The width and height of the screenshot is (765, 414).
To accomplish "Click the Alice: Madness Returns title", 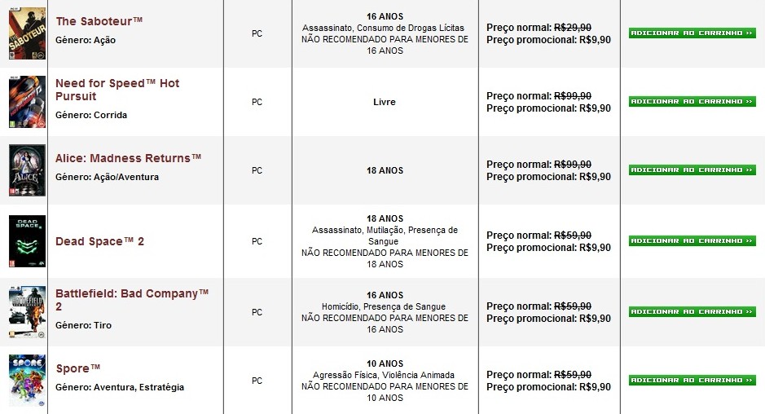I will (x=128, y=158).
